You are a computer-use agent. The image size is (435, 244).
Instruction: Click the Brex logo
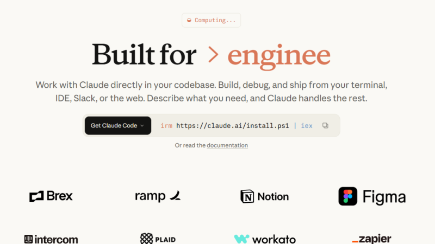[51, 196]
